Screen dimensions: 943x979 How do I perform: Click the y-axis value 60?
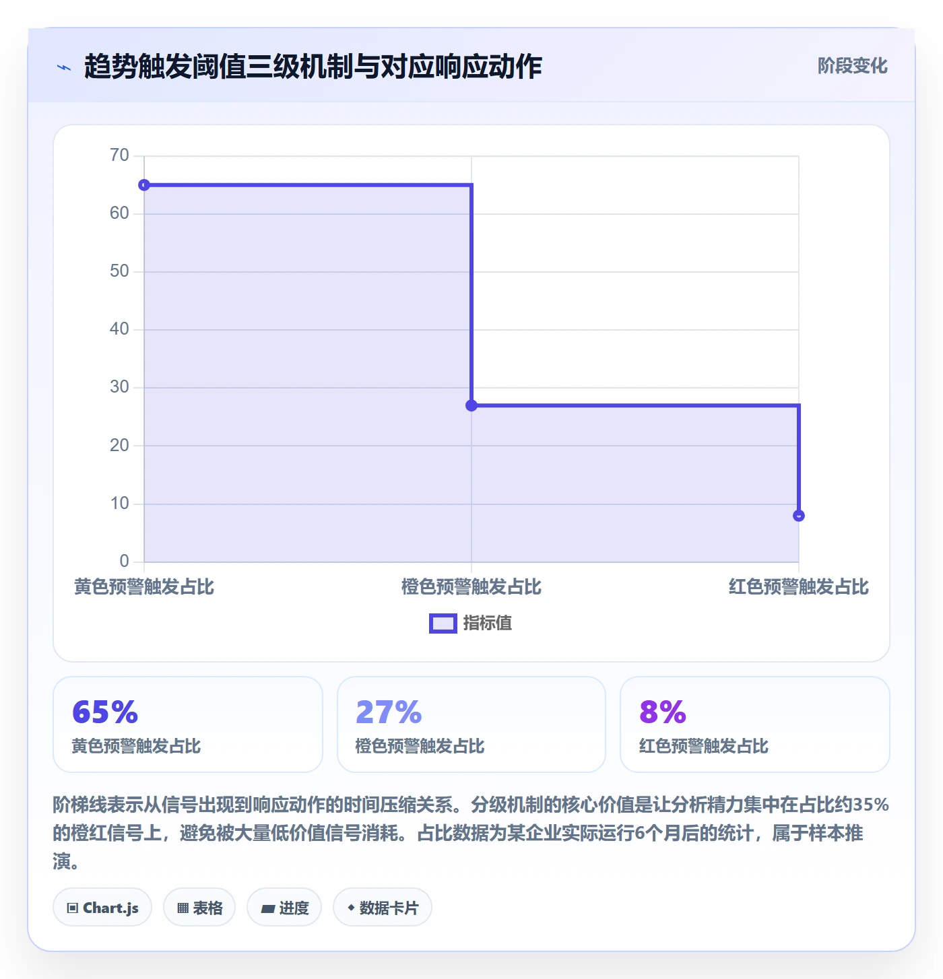click(119, 213)
